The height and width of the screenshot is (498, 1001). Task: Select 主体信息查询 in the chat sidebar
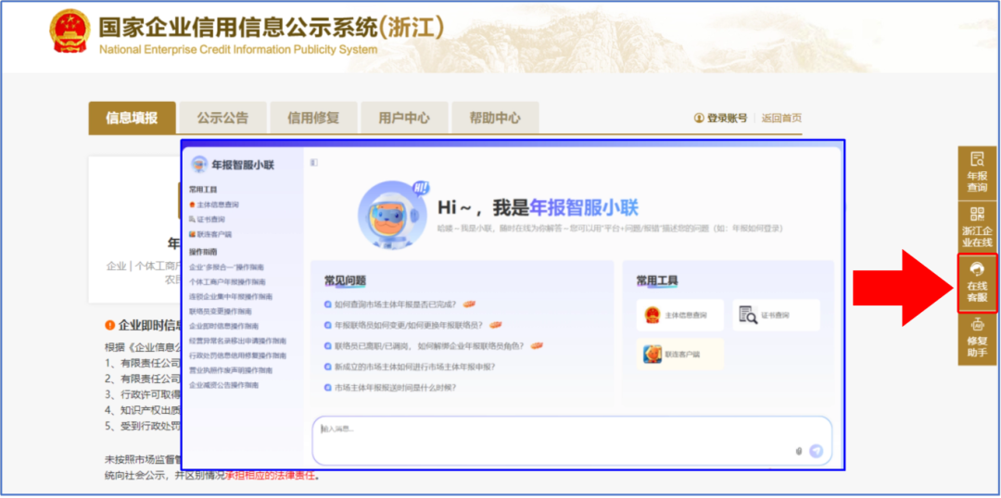214,205
